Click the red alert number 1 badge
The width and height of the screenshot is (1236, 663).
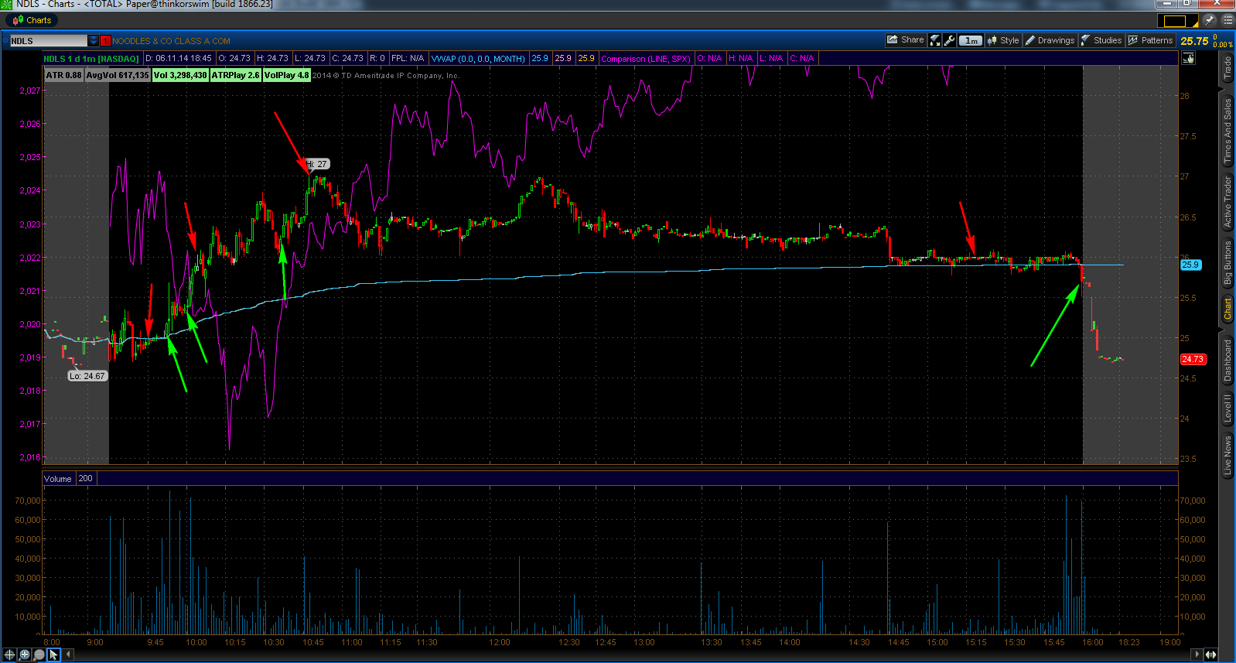pos(105,41)
